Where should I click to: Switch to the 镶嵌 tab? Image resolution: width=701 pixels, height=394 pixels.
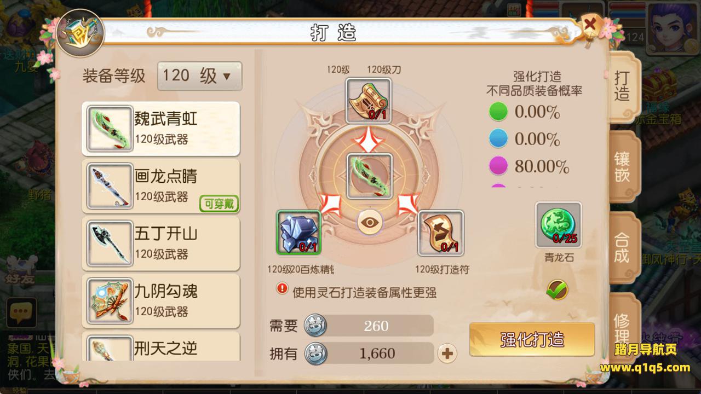(x=622, y=167)
